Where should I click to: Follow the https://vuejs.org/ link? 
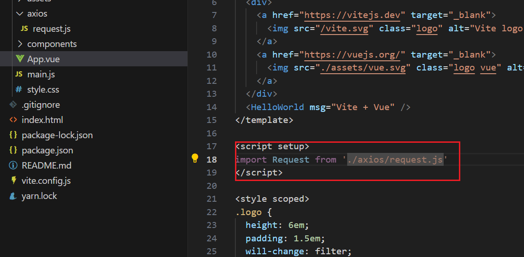(352, 54)
